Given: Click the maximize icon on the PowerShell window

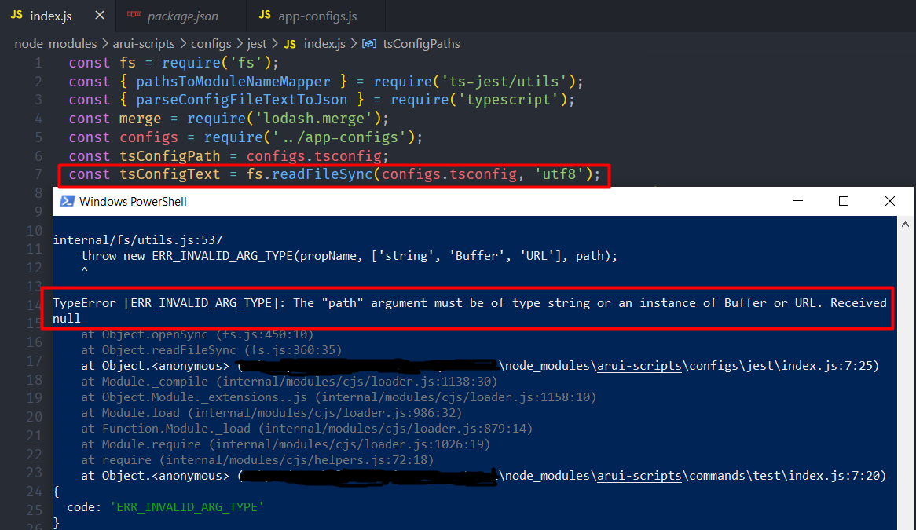Looking at the screenshot, I should click(844, 201).
